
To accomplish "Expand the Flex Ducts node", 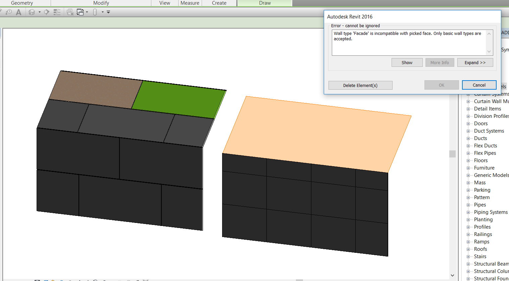I will [468, 146].
